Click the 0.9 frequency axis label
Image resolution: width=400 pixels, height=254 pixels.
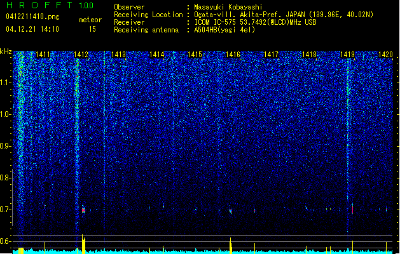(6, 146)
